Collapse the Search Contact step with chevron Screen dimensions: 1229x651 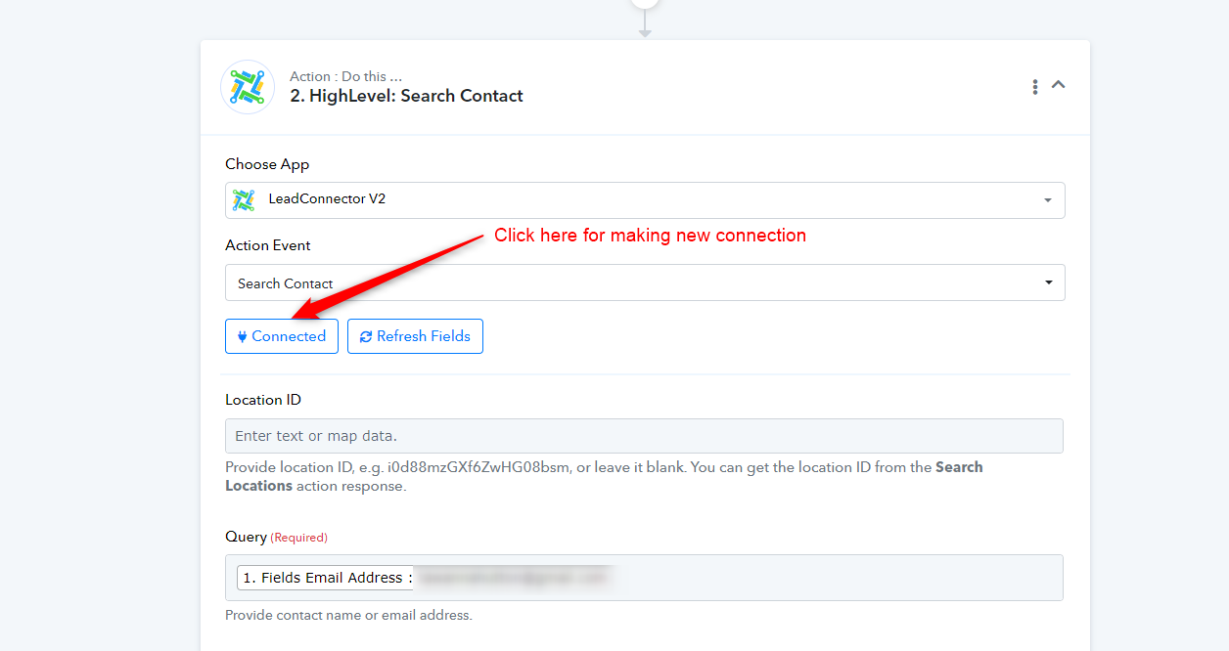tap(1058, 85)
